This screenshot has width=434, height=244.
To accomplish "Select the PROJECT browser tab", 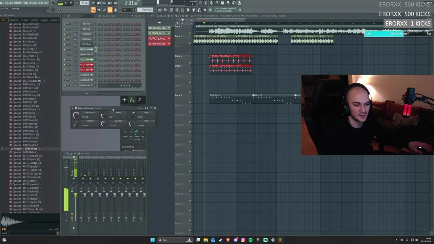I will click(x=14, y=20).
